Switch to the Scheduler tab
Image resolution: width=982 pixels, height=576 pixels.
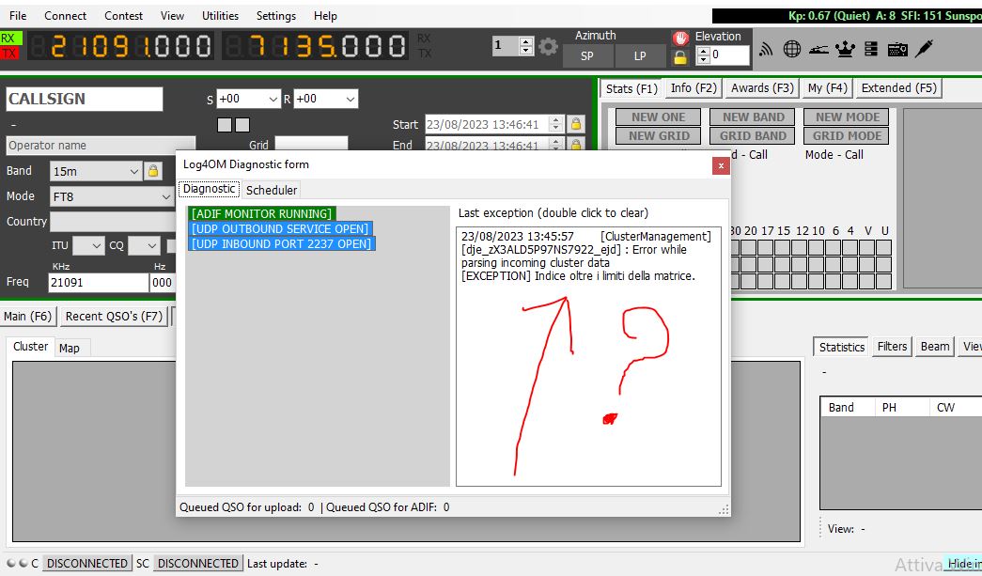tap(272, 190)
